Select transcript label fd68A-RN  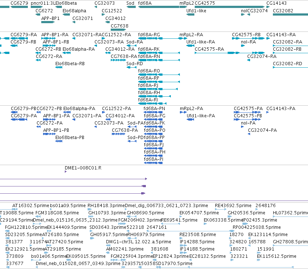[149, 56]
